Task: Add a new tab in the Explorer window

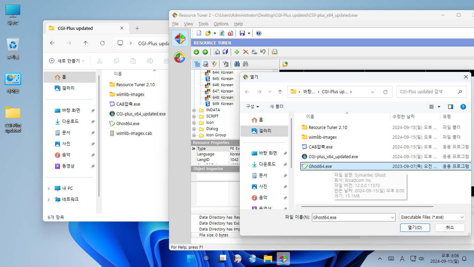Action: (x=137, y=28)
